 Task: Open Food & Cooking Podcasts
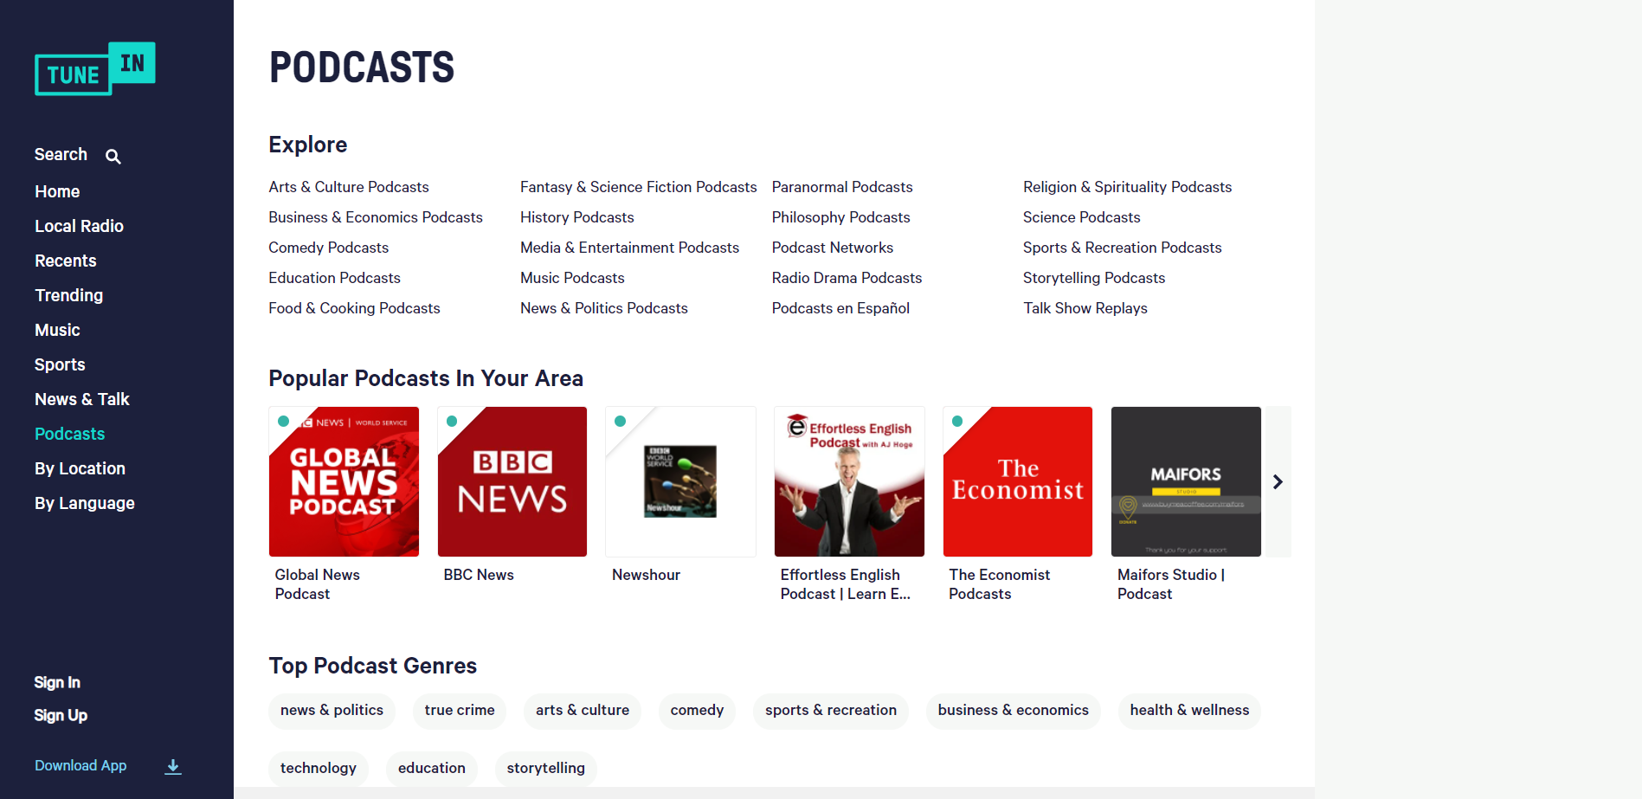tap(354, 308)
